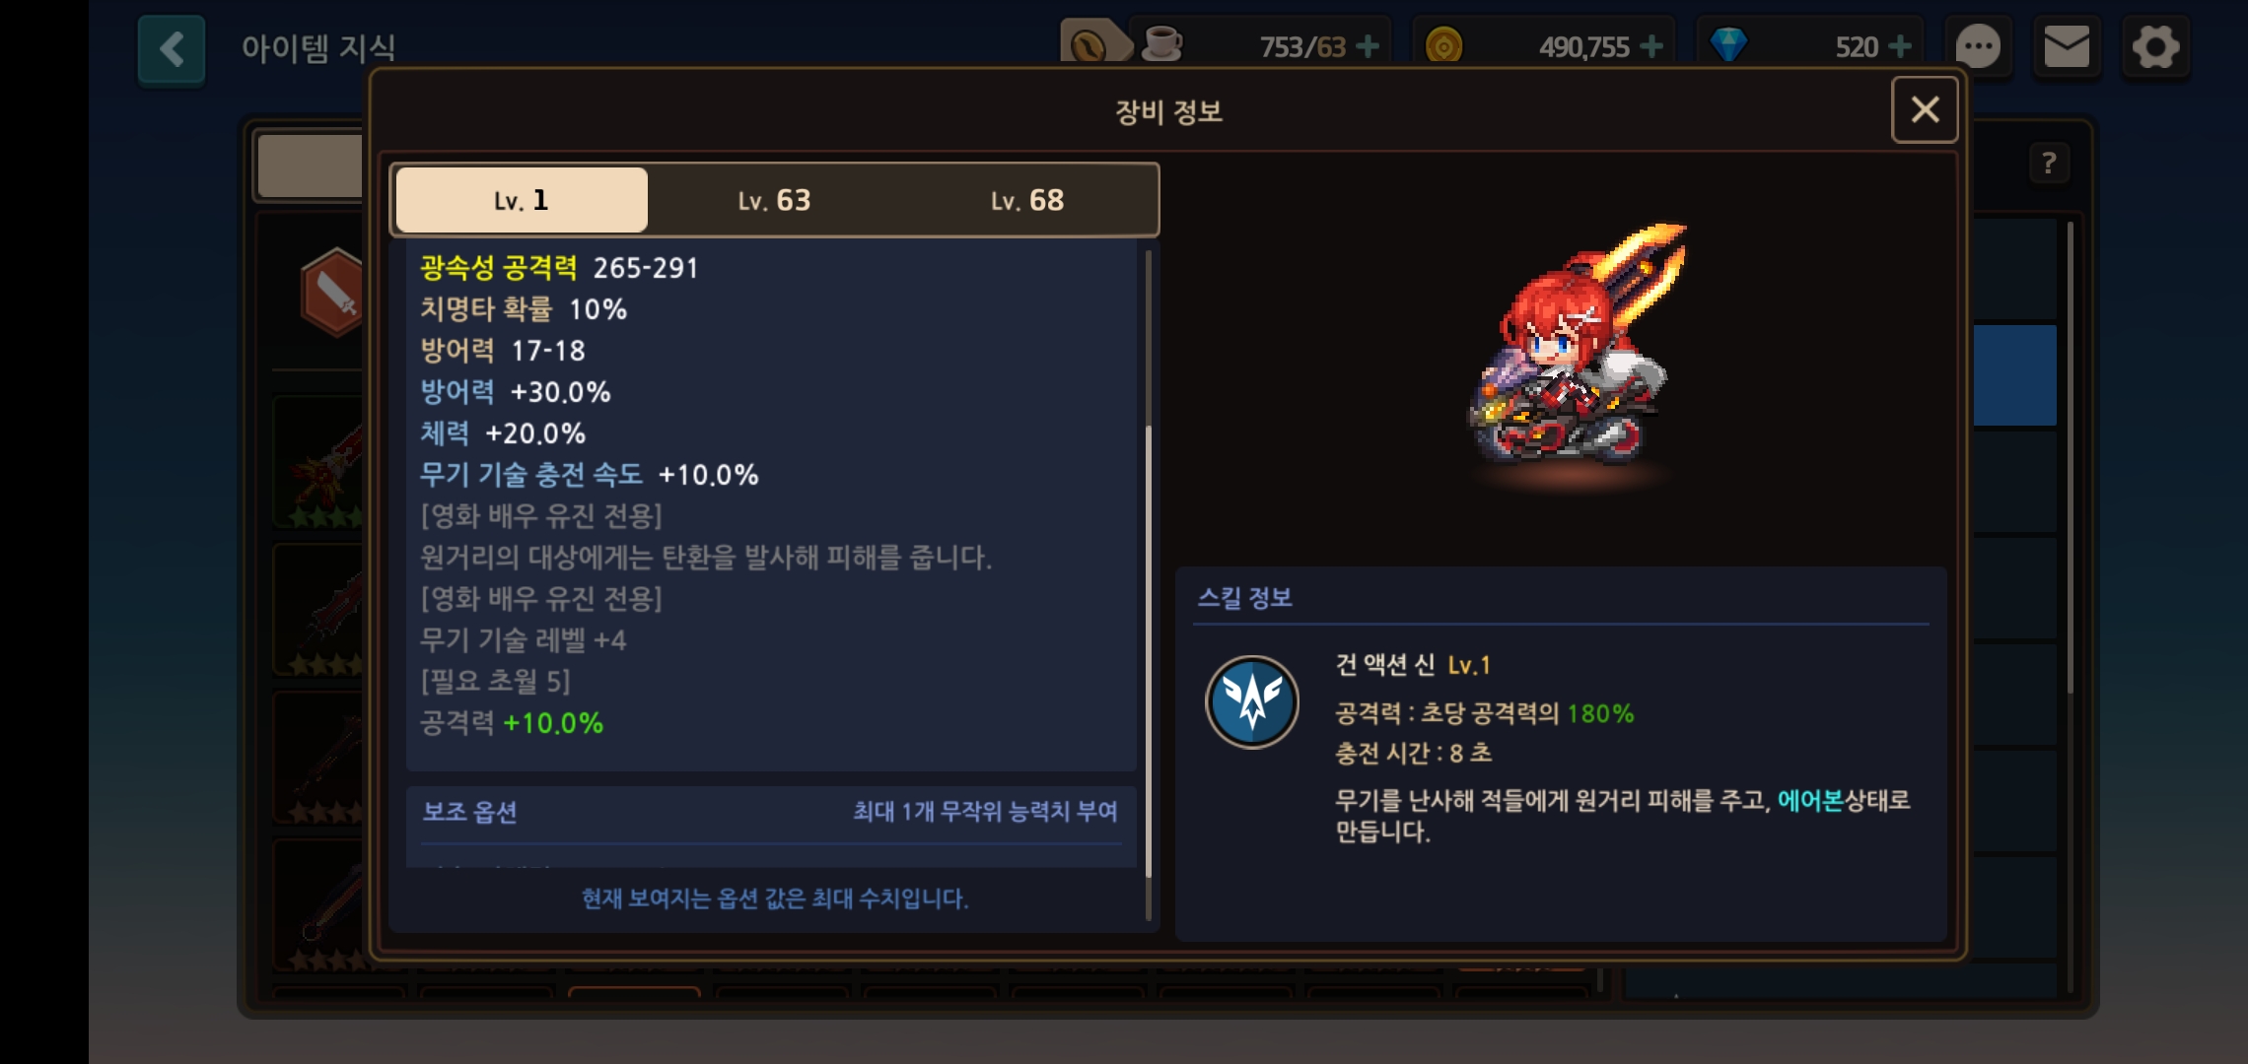Click the stats panel vertical scrollbar

click(1148, 586)
